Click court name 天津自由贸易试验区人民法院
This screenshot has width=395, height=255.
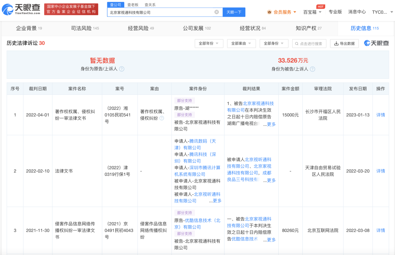[323, 171]
